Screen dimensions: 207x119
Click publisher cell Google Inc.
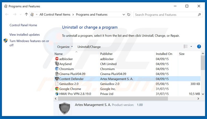(x=108, y=89)
